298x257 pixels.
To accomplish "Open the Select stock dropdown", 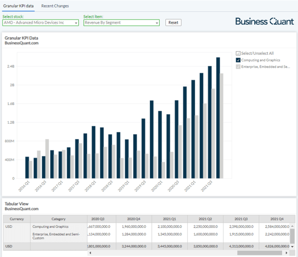I will (41, 22).
